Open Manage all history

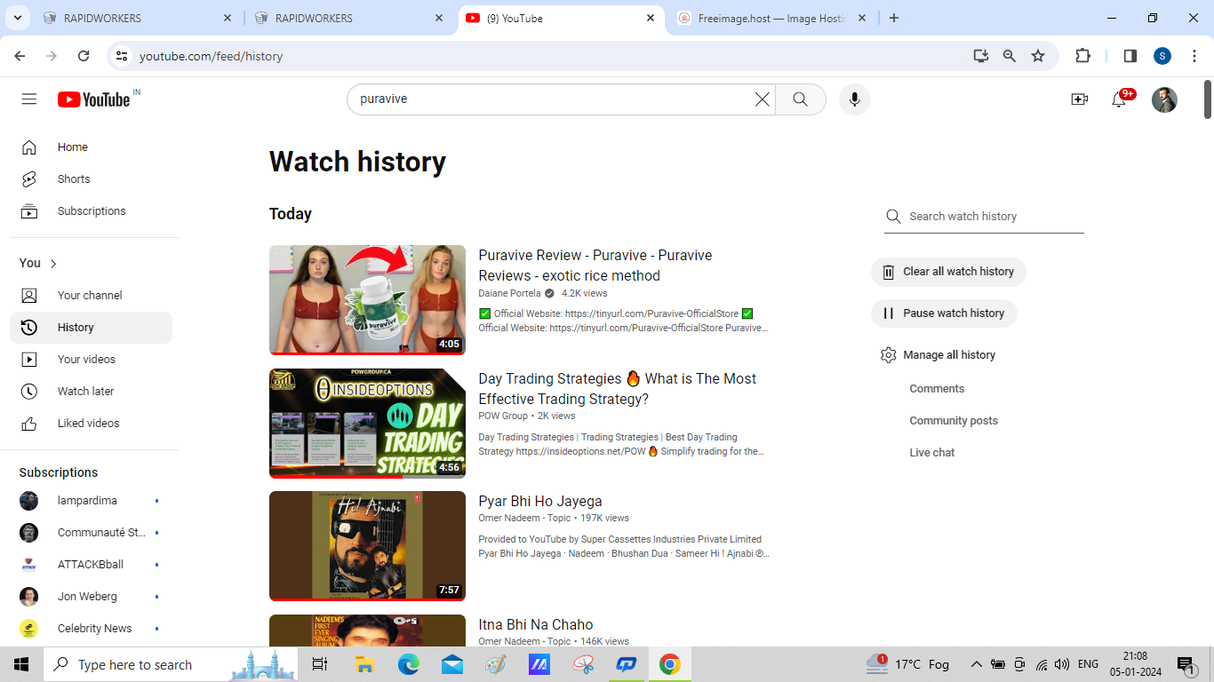pos(938,355)
